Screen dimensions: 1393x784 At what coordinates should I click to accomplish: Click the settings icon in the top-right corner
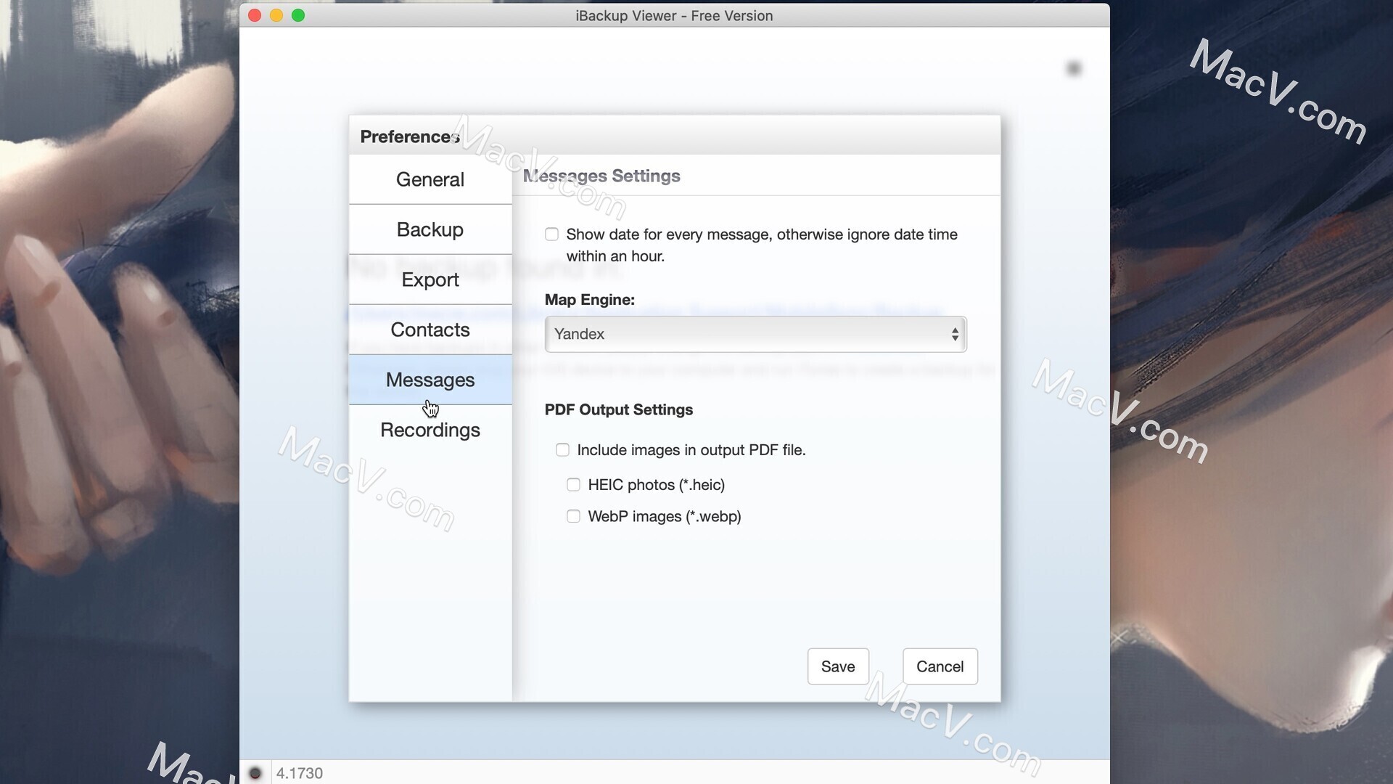coord(1074,68)
